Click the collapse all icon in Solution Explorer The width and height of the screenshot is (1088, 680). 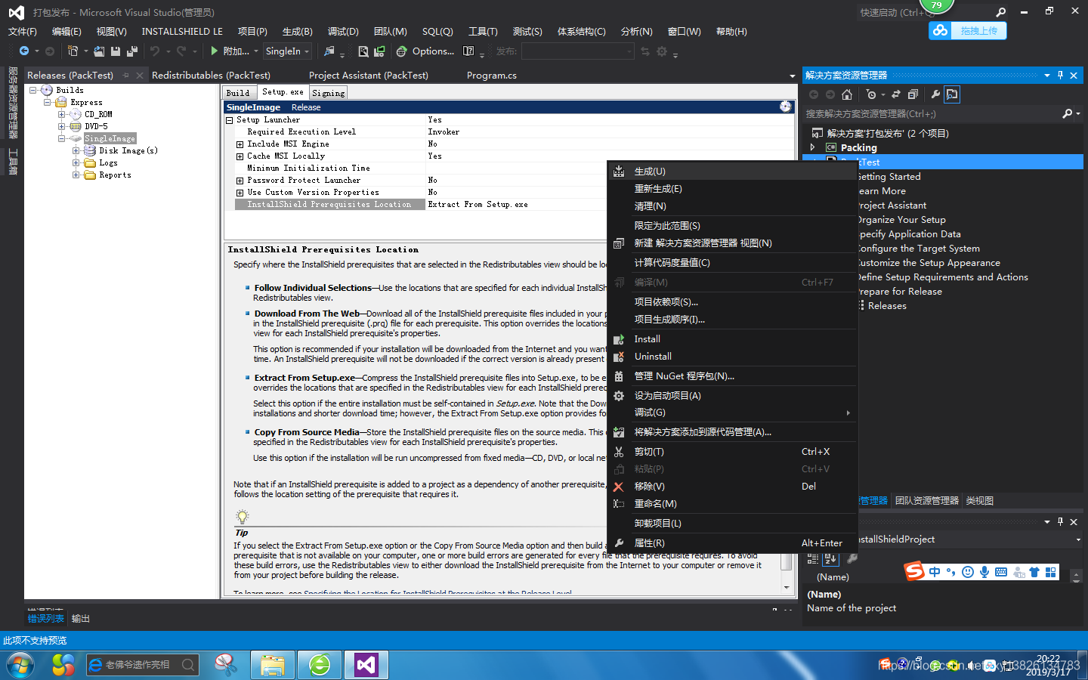tap(913, 94)
